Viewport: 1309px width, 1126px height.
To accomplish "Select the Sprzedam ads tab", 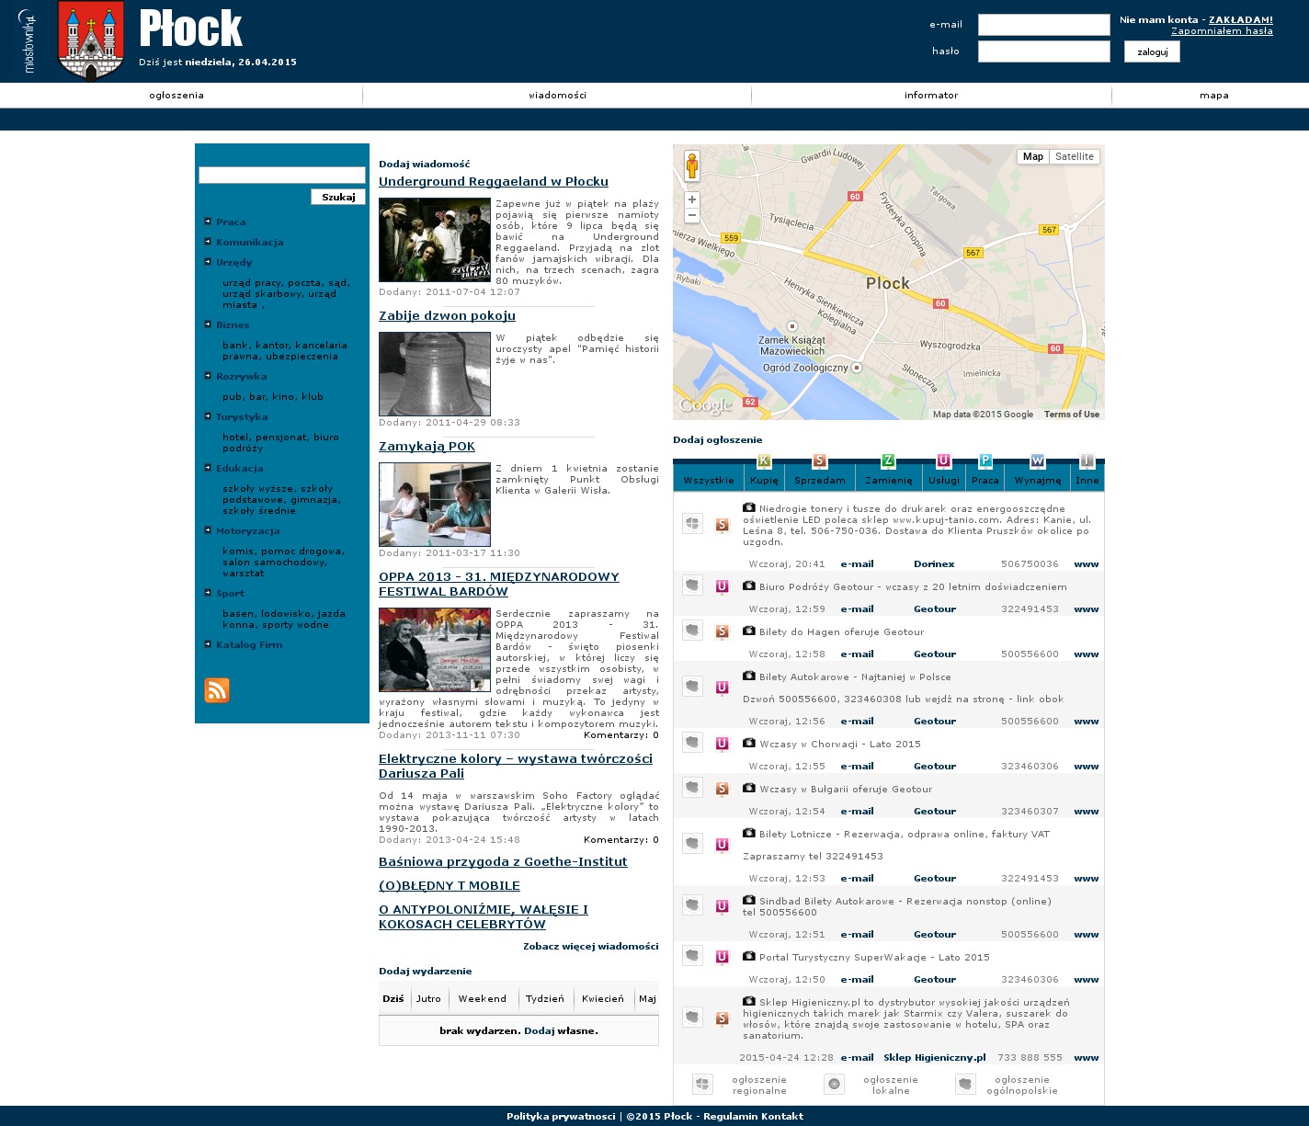I will tap(819, 480).
